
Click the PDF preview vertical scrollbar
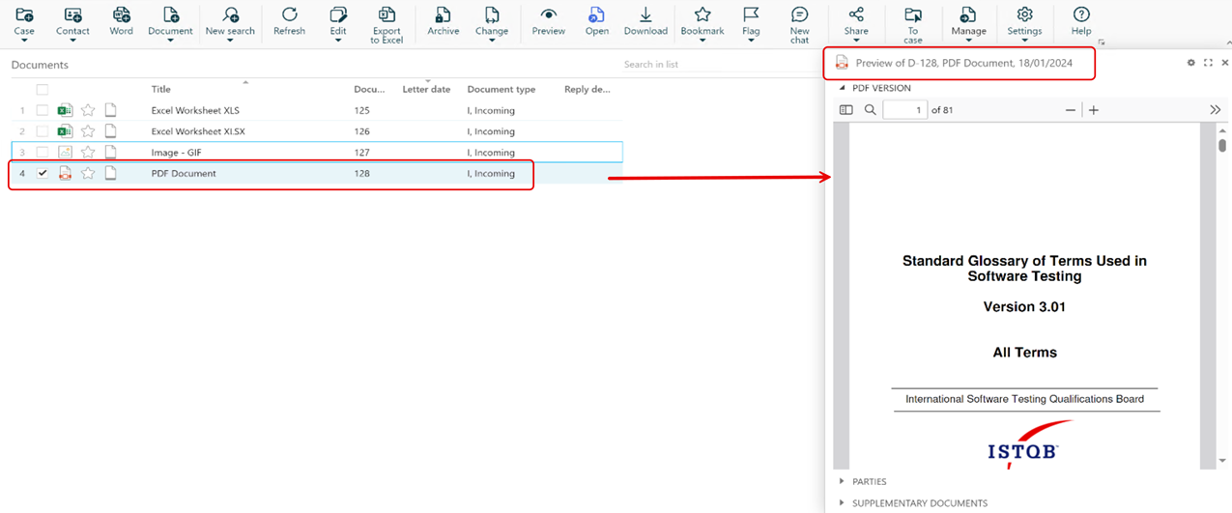1222,290
